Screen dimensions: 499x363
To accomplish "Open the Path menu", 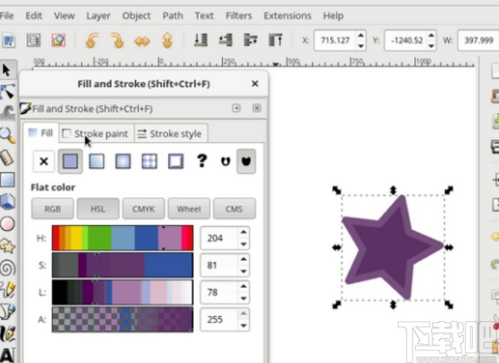I will (x=173, y=16).
